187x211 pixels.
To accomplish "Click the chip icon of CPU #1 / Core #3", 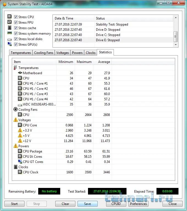I will [20, 94].
